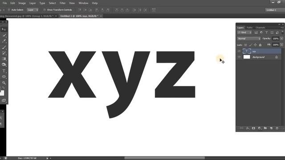Toggle layer filtering switch on or off
The image size is (285, 160).
[282, 32]
